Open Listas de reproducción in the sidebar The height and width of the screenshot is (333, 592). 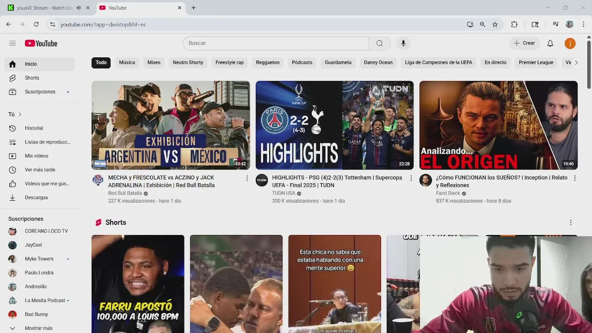tap(39, 142)
